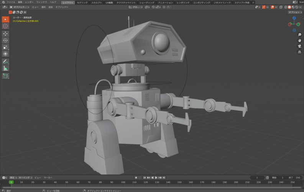The height and width of the screenshot is (192, 304).
Task: Open the 追加 menu in viewport header
Action: [51, 7]
